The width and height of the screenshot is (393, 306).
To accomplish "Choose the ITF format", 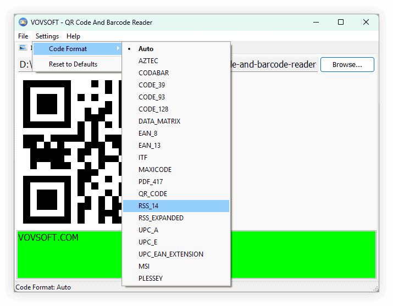I will 176,158.
